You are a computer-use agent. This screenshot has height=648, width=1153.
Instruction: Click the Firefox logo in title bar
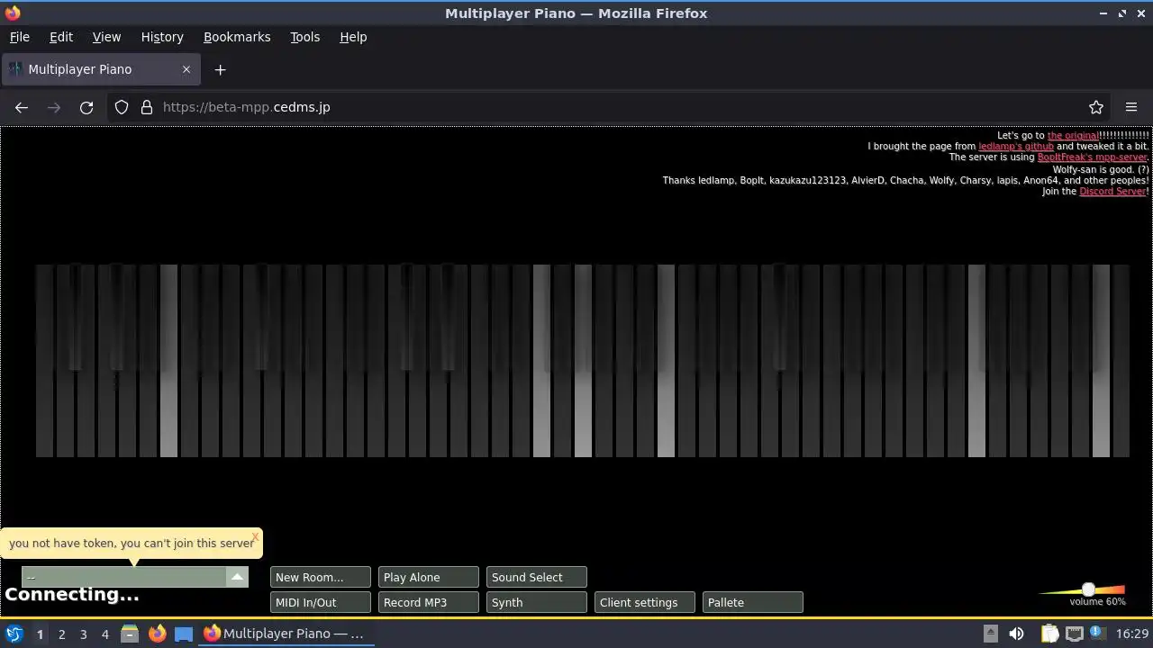[x=13, y=13]
